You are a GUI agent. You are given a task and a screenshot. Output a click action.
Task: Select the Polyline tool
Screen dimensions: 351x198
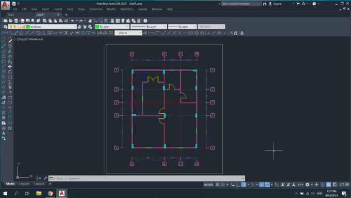click(4, 51)
